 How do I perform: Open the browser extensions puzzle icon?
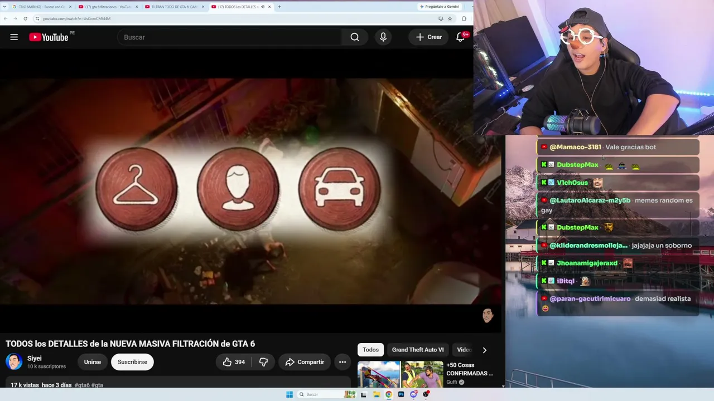click(x=464, y=18)
